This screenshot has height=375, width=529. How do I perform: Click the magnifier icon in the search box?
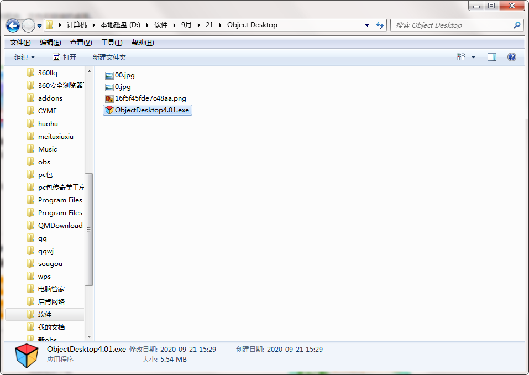coord(516,25)
